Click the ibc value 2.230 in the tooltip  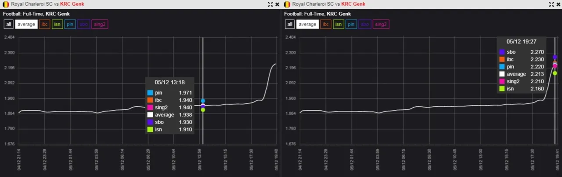point(537,59)
